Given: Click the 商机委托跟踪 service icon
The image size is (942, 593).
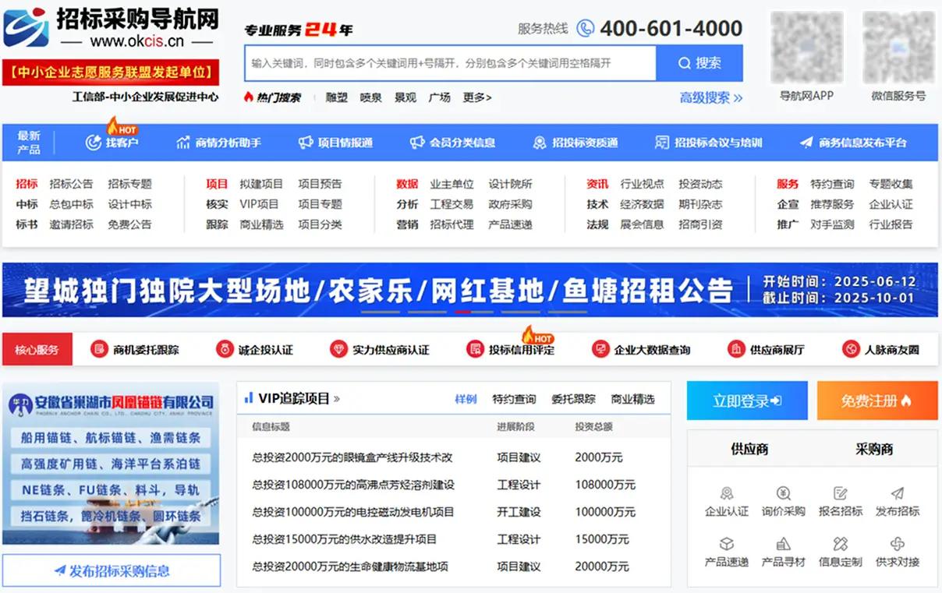Looking at the screenshot, I should tap(99, 349).
